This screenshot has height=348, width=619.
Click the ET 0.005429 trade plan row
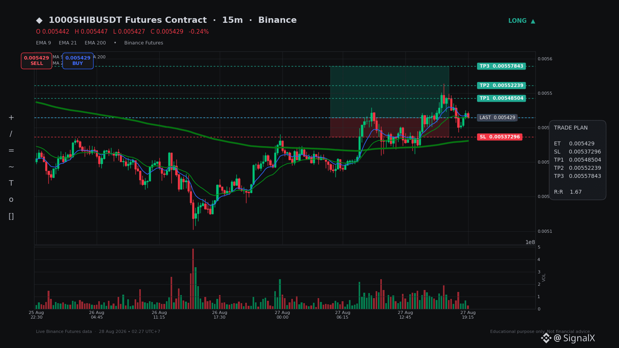click(x=574, y=143)
